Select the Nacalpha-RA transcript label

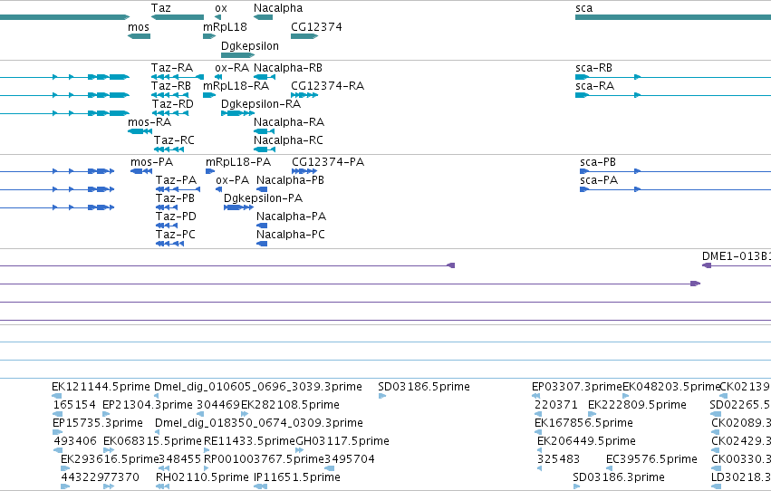tap(289, 122)
